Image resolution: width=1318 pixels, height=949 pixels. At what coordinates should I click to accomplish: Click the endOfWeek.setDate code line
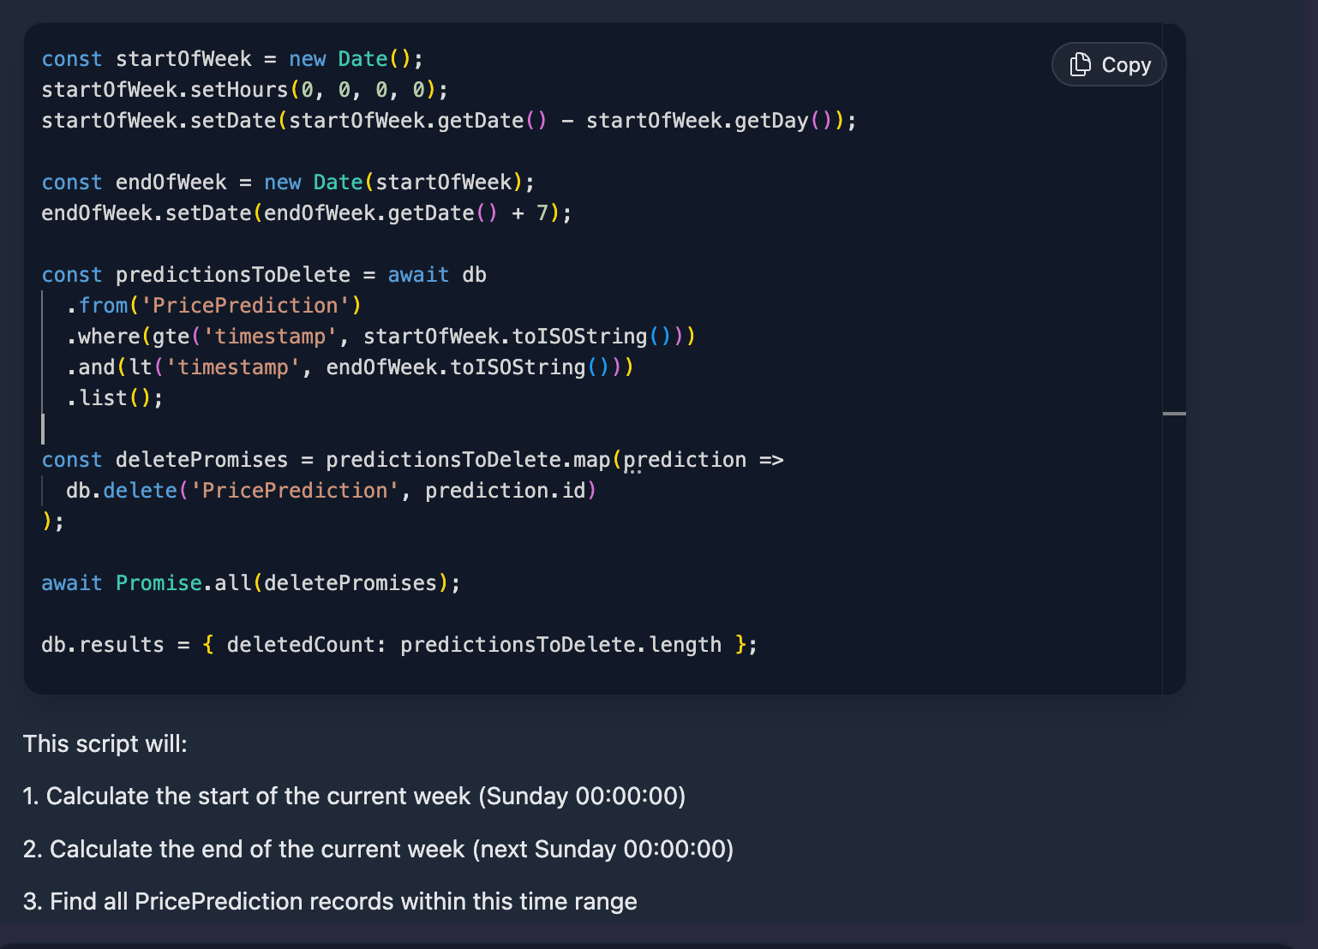pos(306,213)
